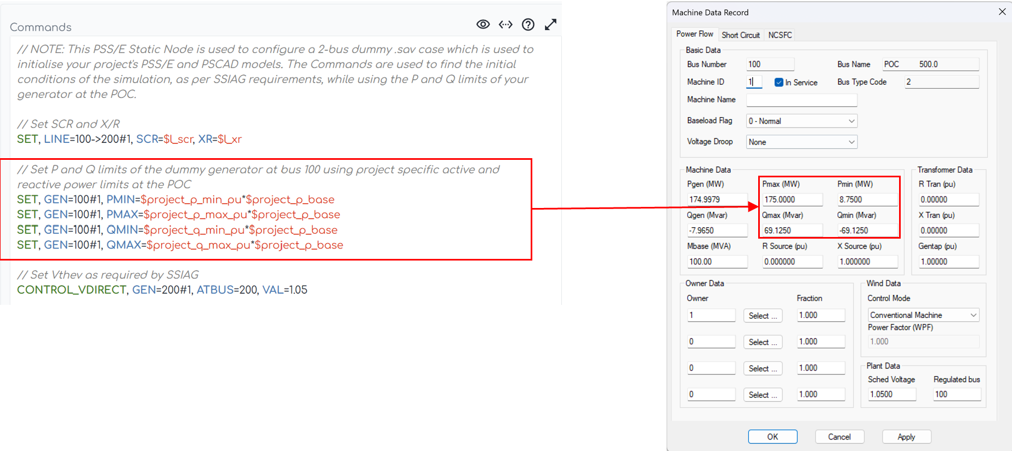The width and height of the screenshot is (1012, 451).
Task: Click the Apply button
Action: tap(906, 437)
